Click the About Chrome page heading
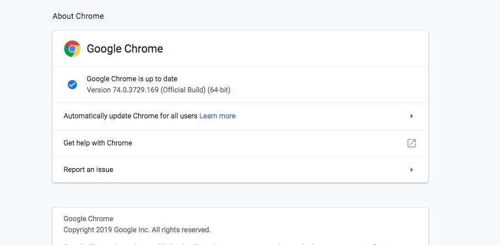Image resolution: width=500 pixels, height=245 pixels. pyautogui.click(x=78, y=16)
